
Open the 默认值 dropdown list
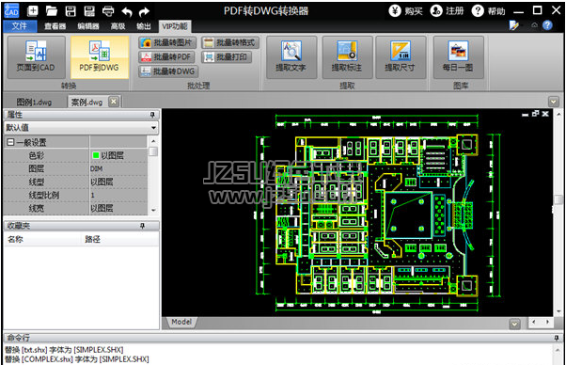pos(81,128)
